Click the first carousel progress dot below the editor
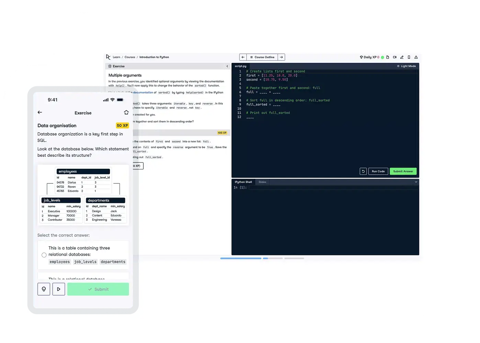 coord(241,258)
